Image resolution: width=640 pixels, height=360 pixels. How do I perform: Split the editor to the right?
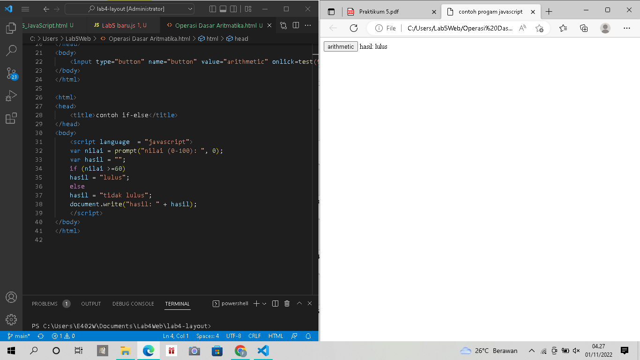click(x=296, y=25)
